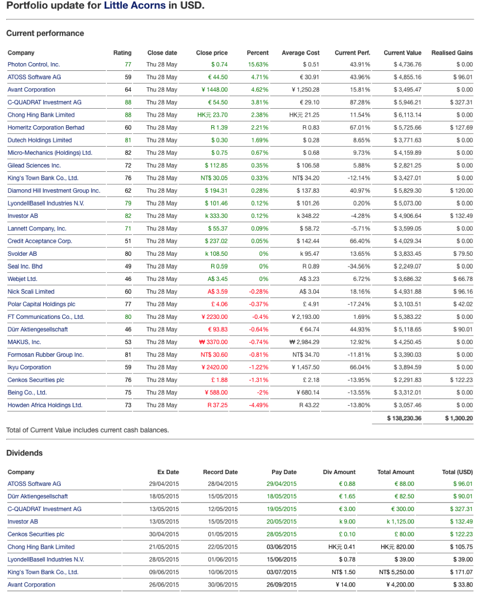Viewport: 481px width, 596px height.
Task: Click Chong Hing Bank Limited in the Dividends table
Action: point(41,547)
